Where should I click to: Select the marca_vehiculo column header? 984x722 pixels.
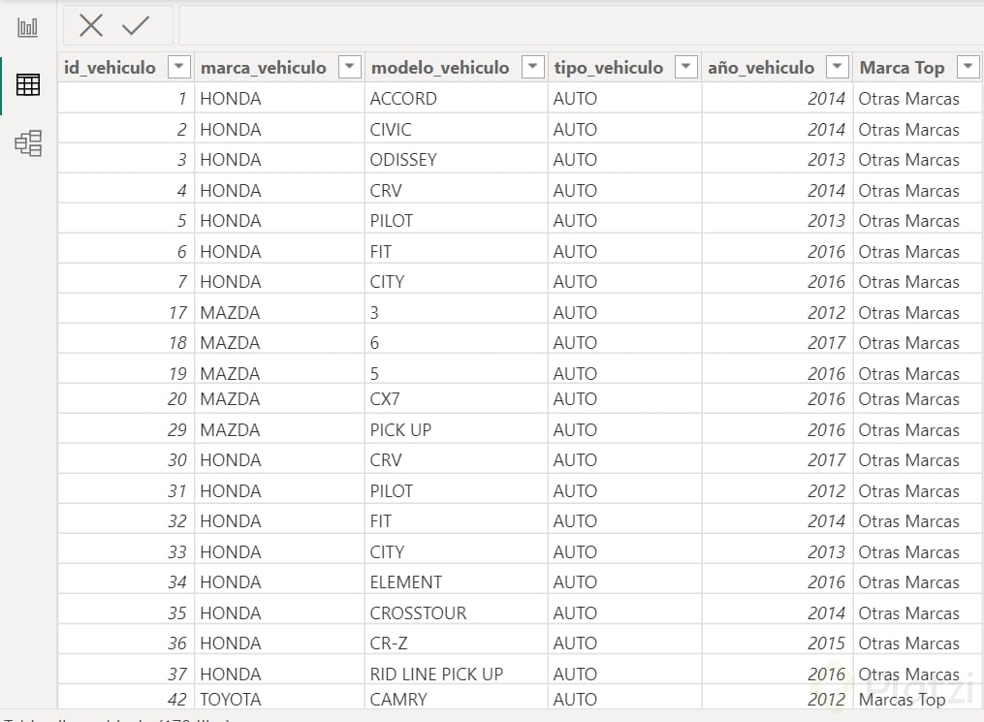(264, 67)
